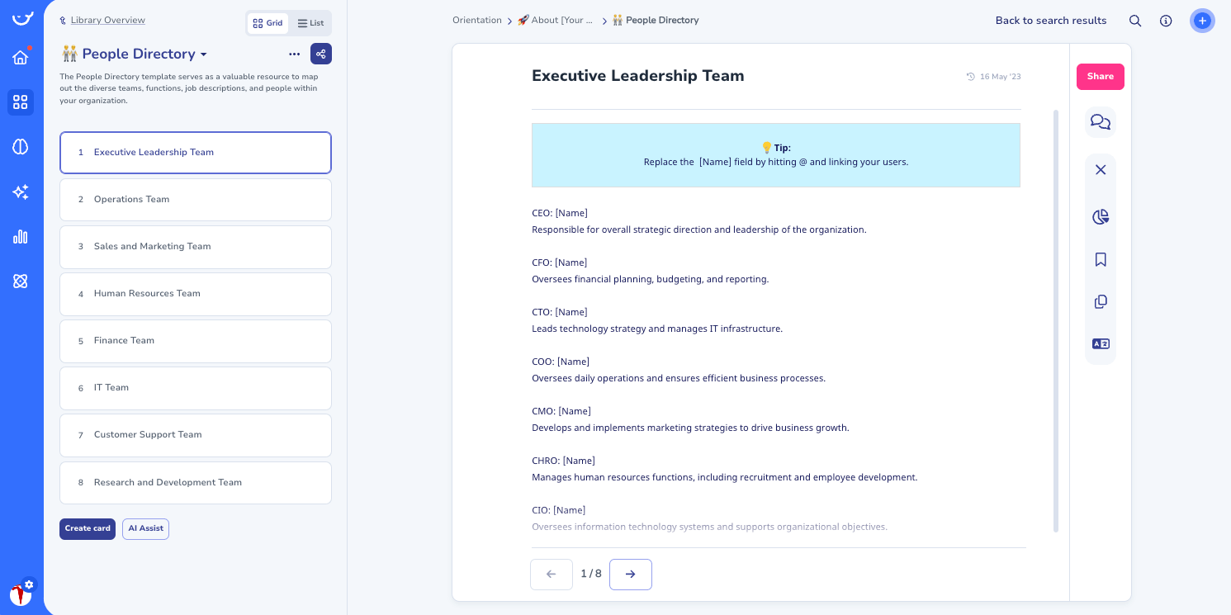Open the comments panel

pos(1101,121)
